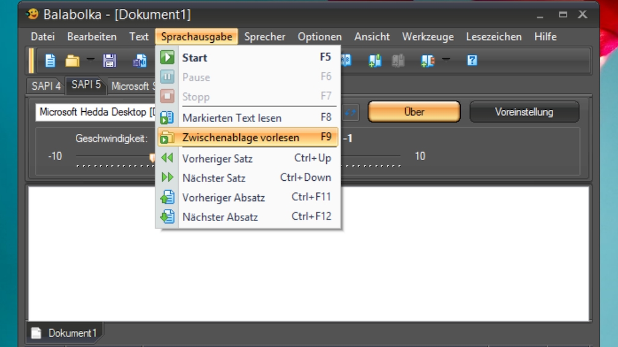Open the Werkzeuge menu
This screenshot has width=618, height=347.
[x=427, y=37]
